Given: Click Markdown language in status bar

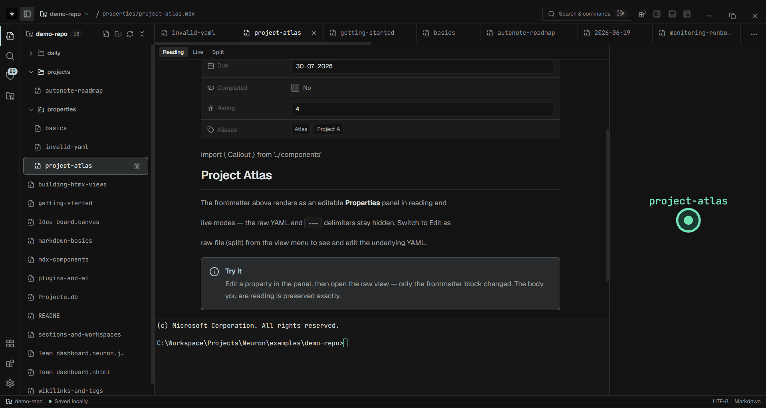Looking at the screenshot, I should (748, 402).
